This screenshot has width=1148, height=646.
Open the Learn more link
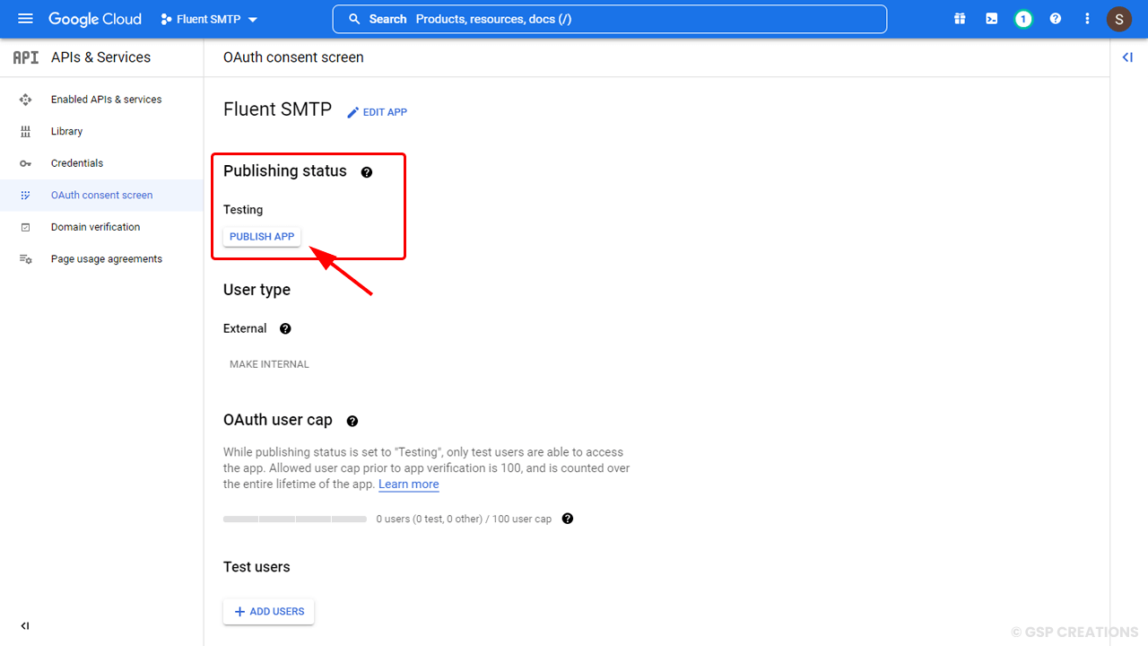408,484
